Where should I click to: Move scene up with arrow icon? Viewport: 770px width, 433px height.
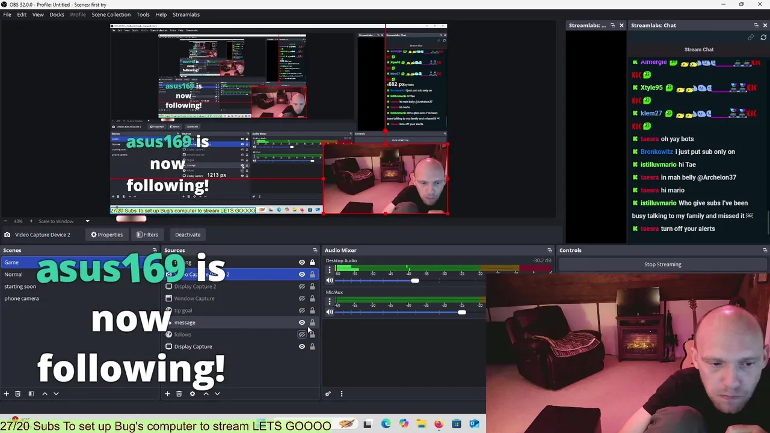click(45, 394)
